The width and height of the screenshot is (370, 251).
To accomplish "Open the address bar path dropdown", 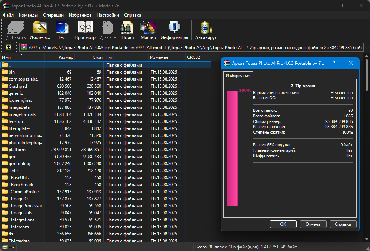I will [366, 48].
